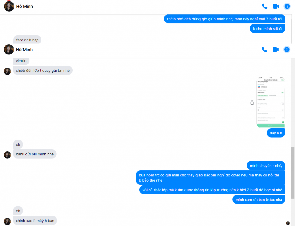The height and width of the screenshot is (226, 295).
Task: Select the "b cho mình sdt đi" message
Action: (267, 29)
